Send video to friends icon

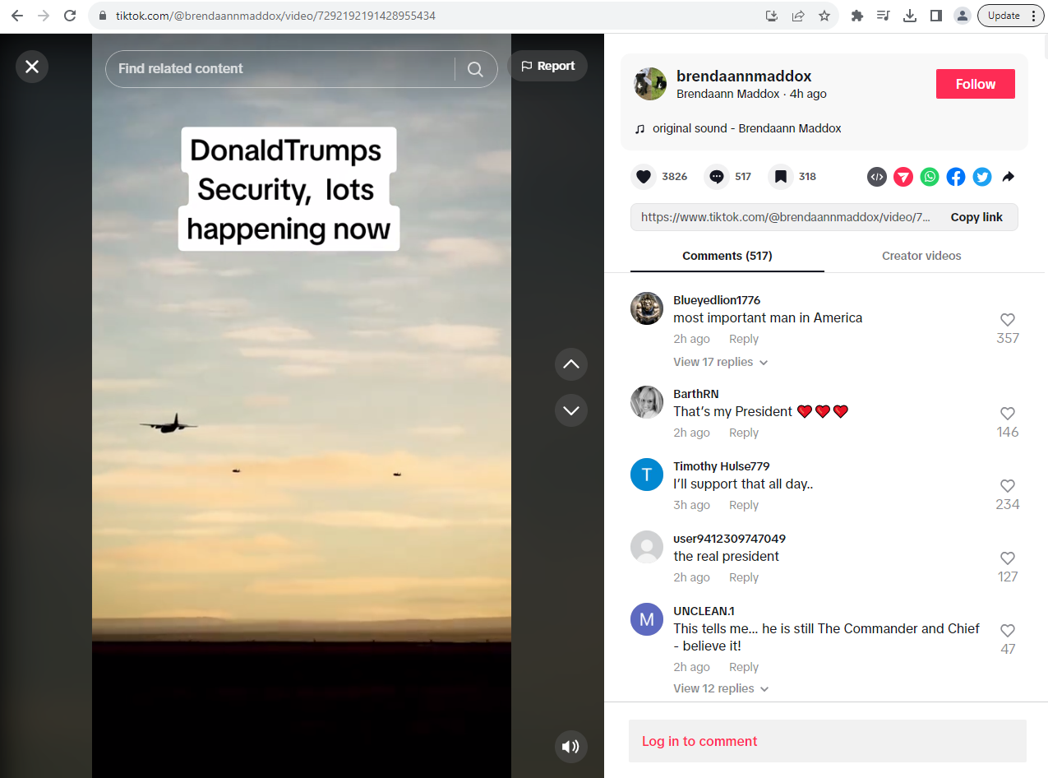pos(903,177)
